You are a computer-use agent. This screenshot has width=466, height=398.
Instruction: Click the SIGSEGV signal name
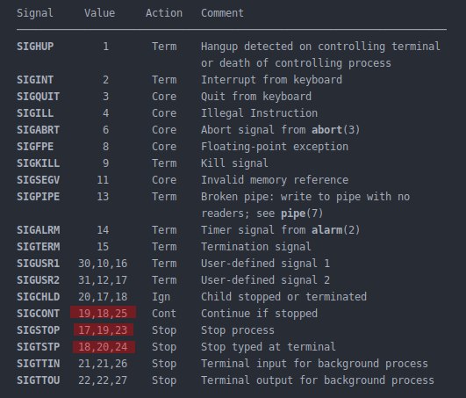click(39, 180)
